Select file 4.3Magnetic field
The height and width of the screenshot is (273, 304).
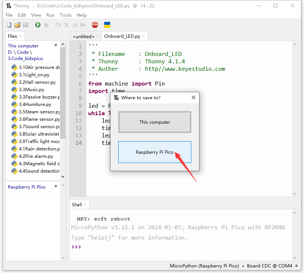(39, 163)
